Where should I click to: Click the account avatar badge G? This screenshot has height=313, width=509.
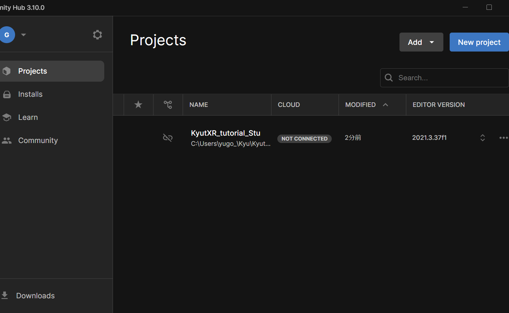pyautogui.click(x=7, y=35)
